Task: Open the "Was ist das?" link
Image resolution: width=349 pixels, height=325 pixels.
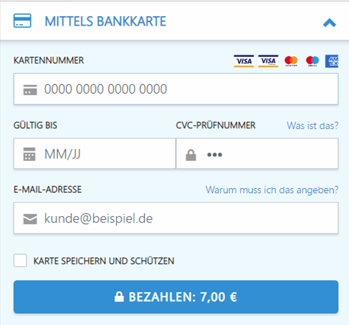Action: (x=312, y=125)
